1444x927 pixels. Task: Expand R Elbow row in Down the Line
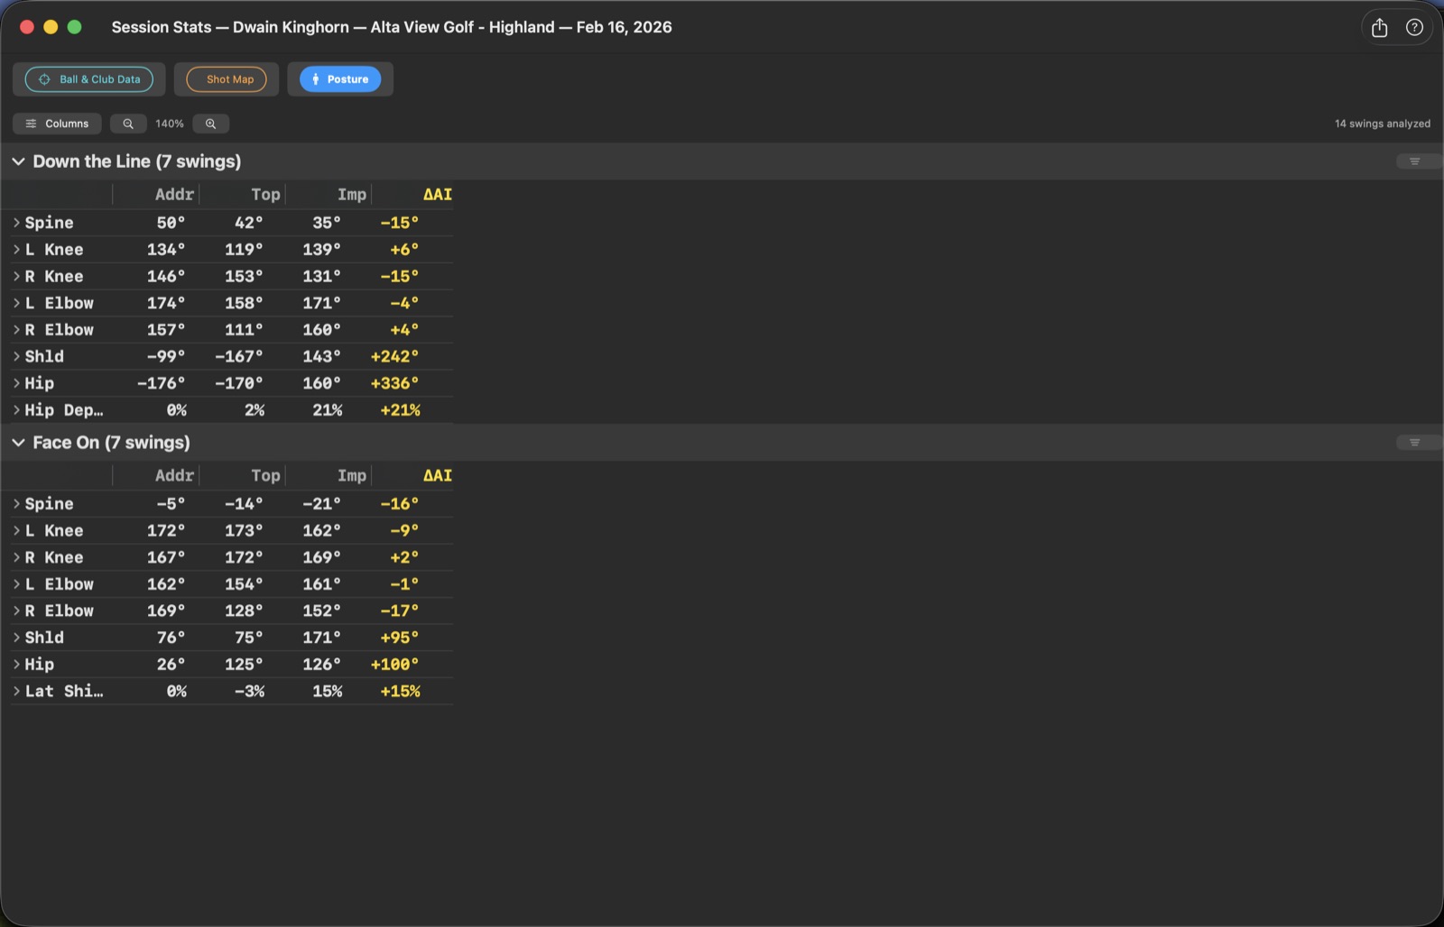[x=16, y=330]
